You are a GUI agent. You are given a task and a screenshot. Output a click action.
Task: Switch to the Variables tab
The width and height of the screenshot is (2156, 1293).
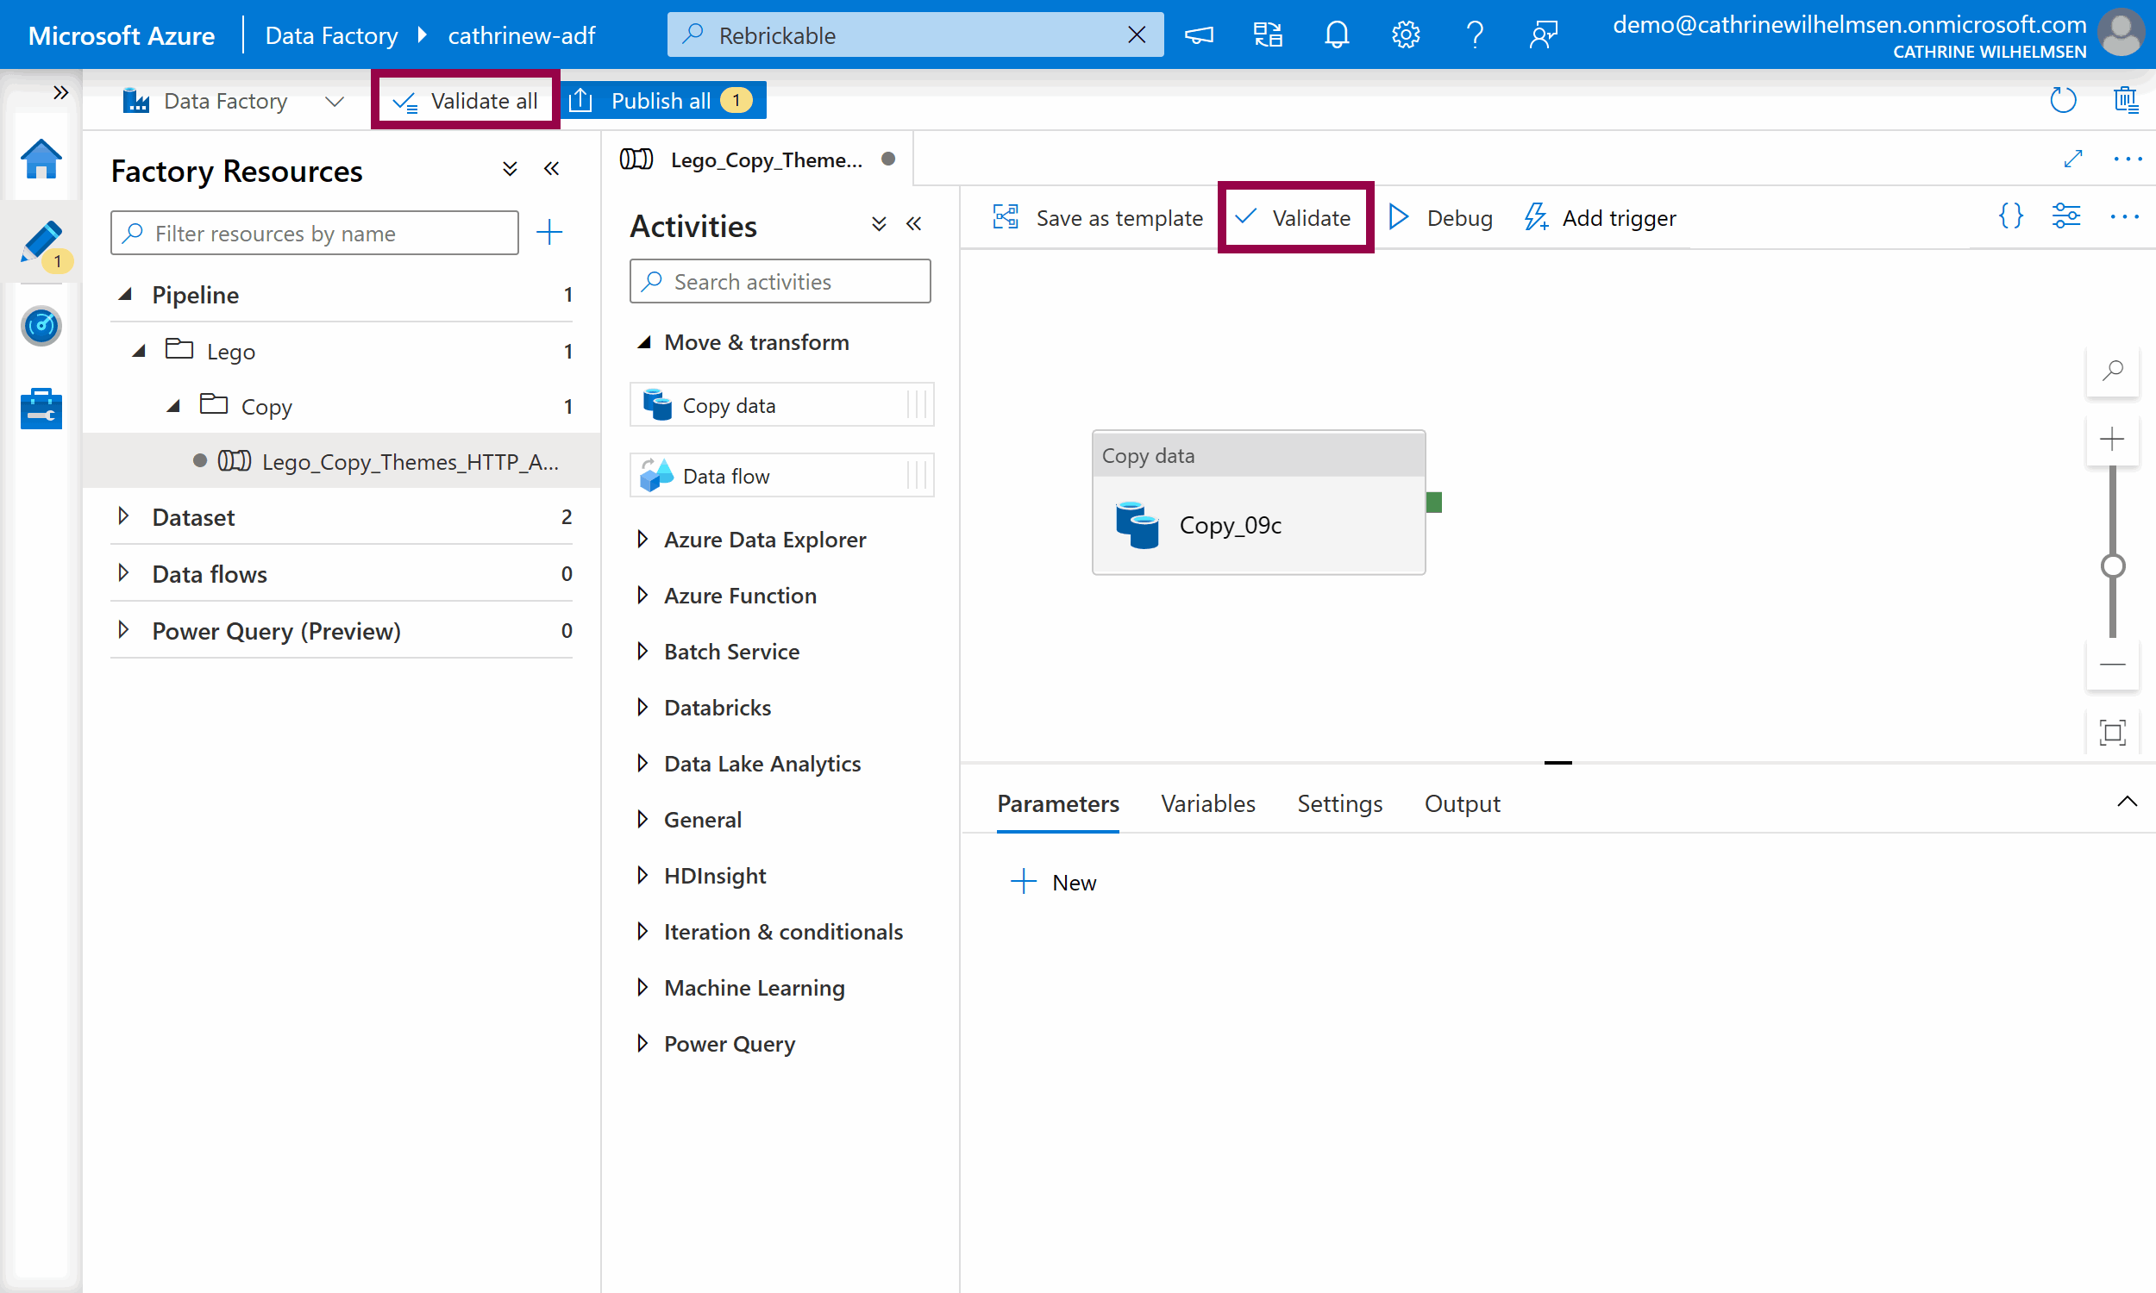(1207, 803)
